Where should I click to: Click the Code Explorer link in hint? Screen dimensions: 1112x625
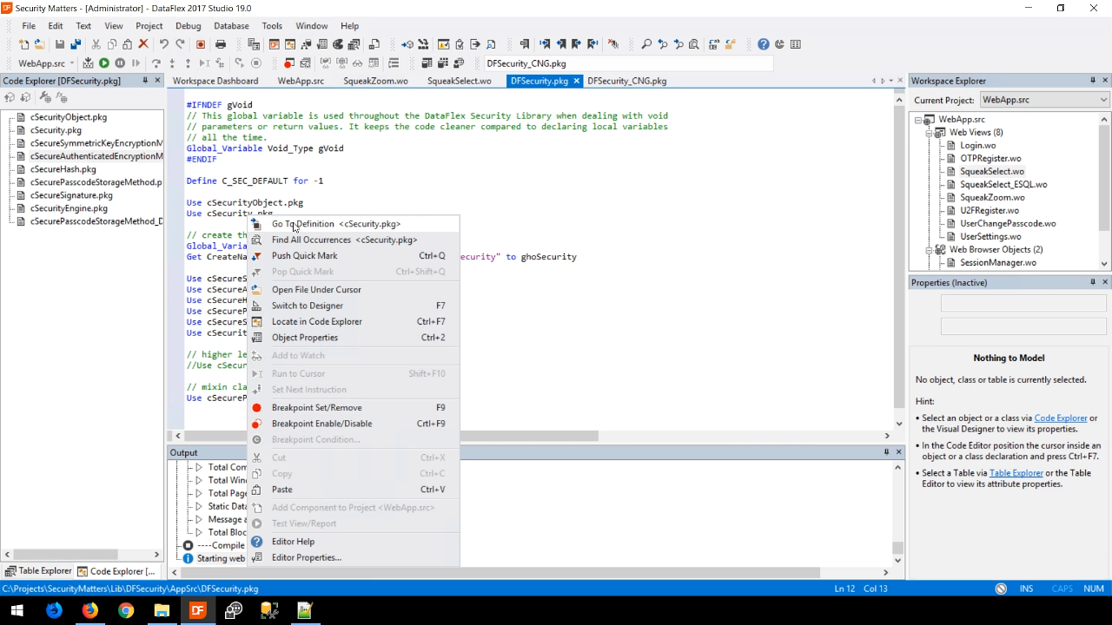click(x=1060, y=418)
